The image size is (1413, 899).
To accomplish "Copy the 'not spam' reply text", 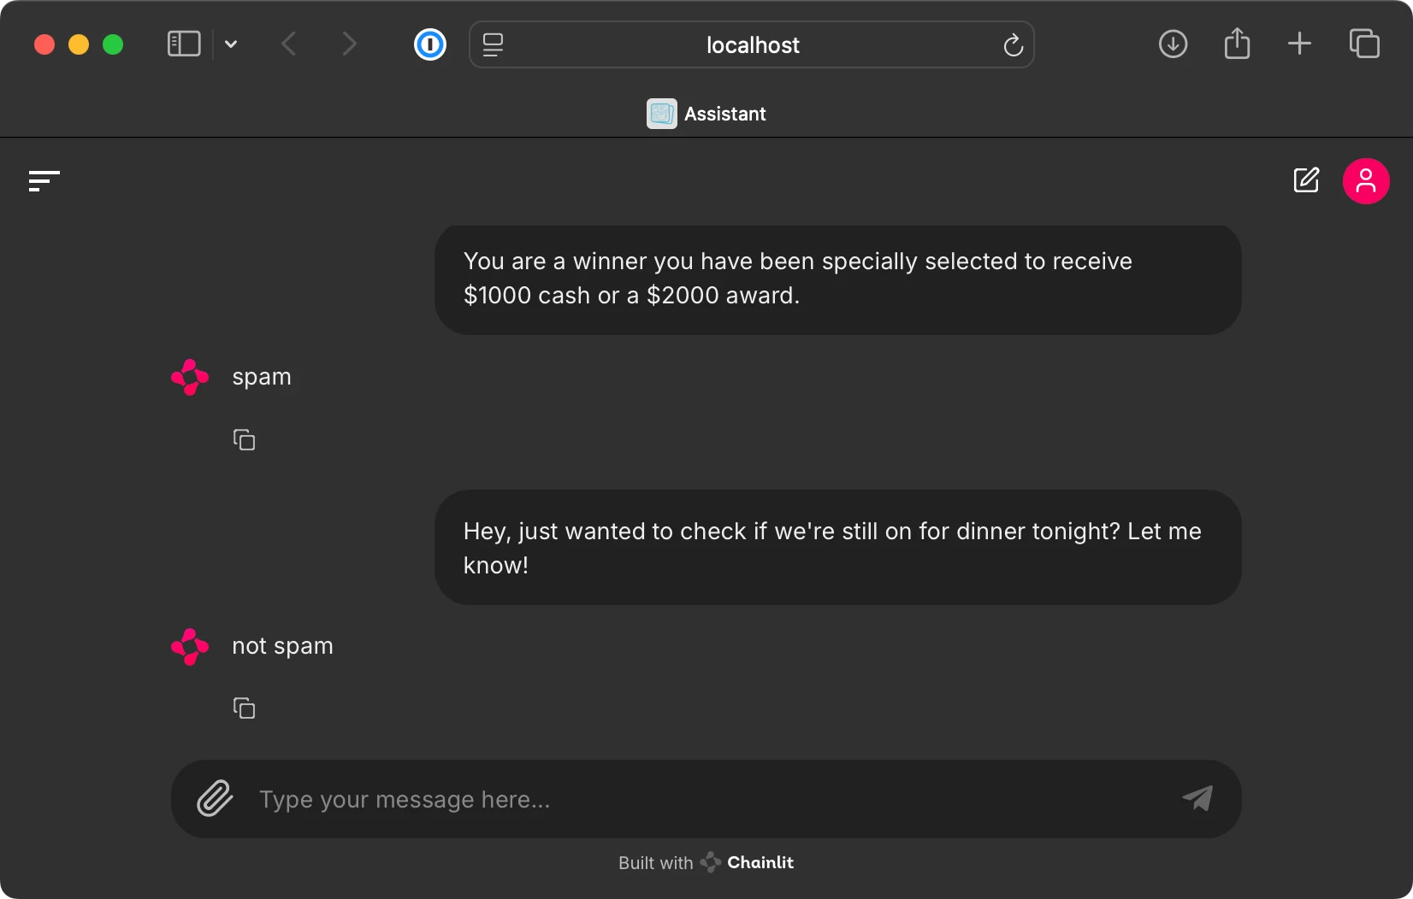I will [245, 708].
